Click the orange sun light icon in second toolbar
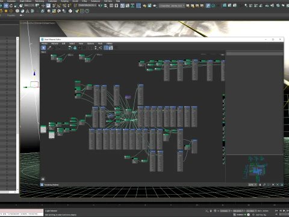The image size is (289, 217). [x=6, y=11]
